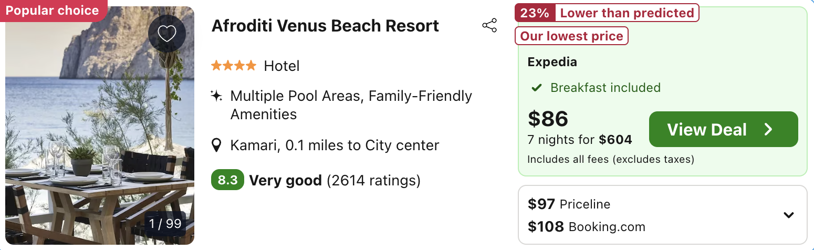The height and width of the screenshot is (250, 814).
Task: Open the Afroditi Venus Beach Resort title
Action: 325,26
